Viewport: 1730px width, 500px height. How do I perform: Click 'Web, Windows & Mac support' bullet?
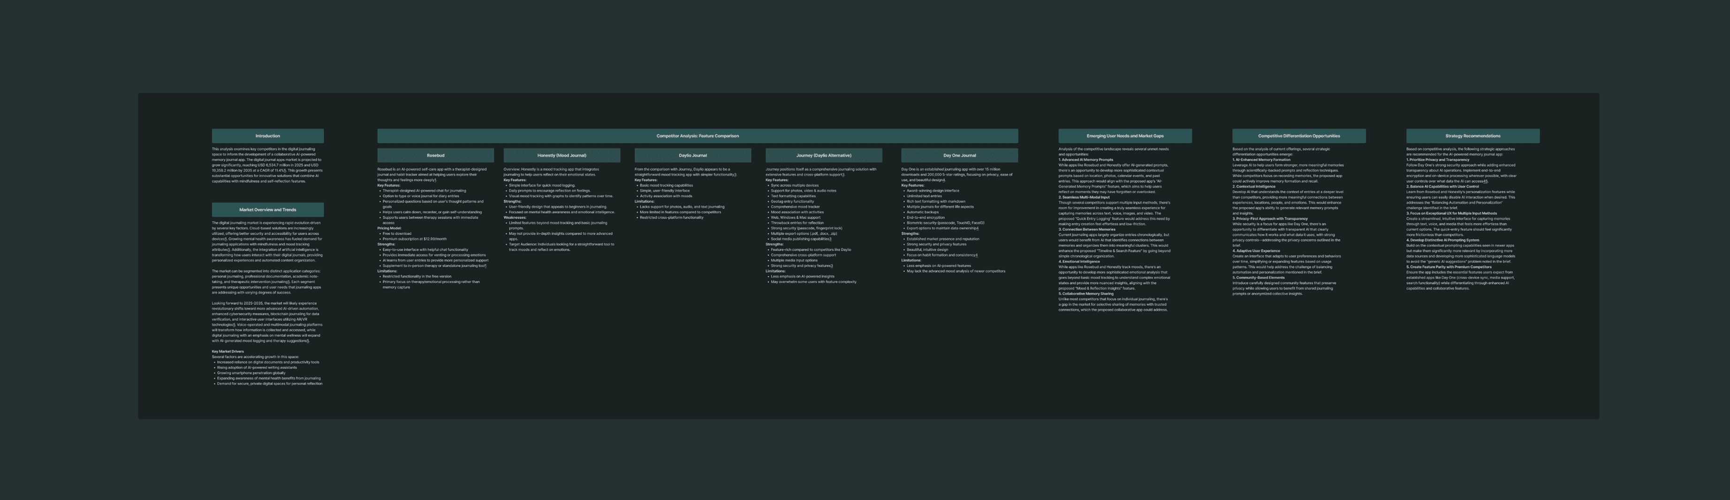(795, 218)
